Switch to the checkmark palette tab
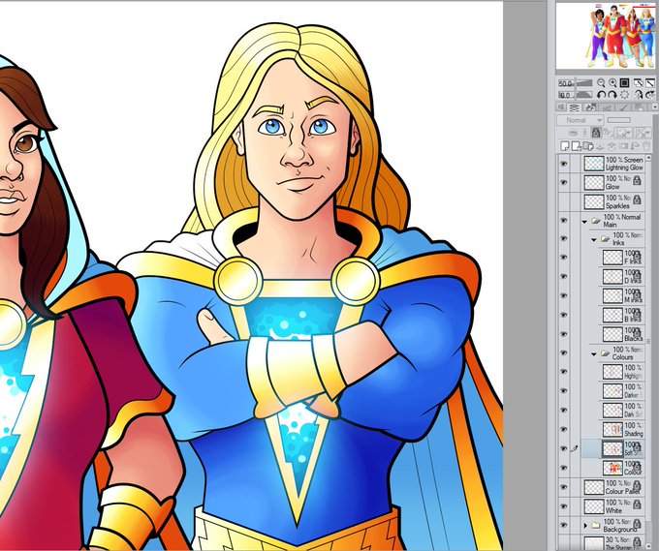Screen dimensions: 659x551 [623, 107]
